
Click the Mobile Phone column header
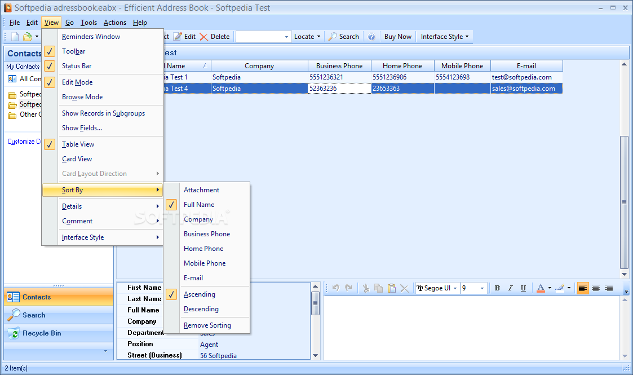(462, 66)
